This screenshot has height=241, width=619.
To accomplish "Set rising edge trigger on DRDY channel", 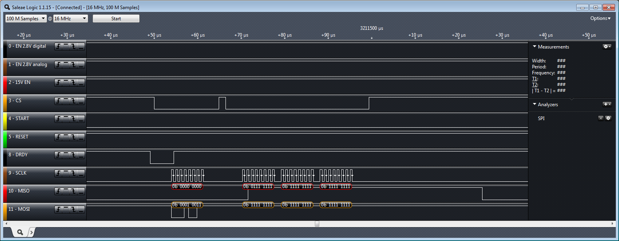I will pos(59,155).
